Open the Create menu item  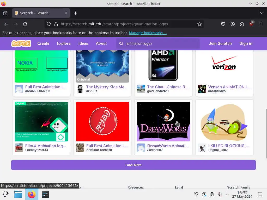click(43, 43)
